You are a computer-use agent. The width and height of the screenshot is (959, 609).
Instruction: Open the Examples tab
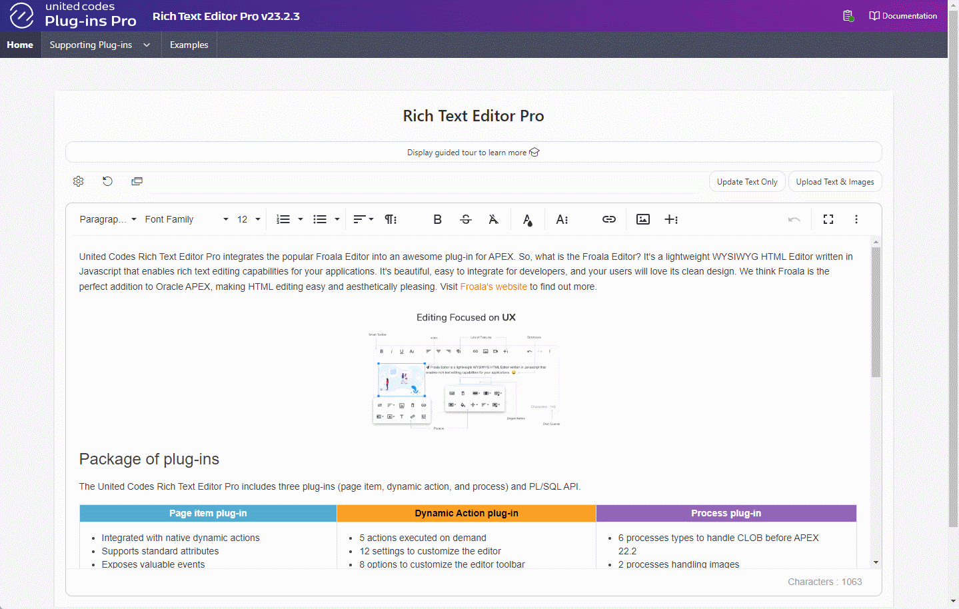pos(189,45)
